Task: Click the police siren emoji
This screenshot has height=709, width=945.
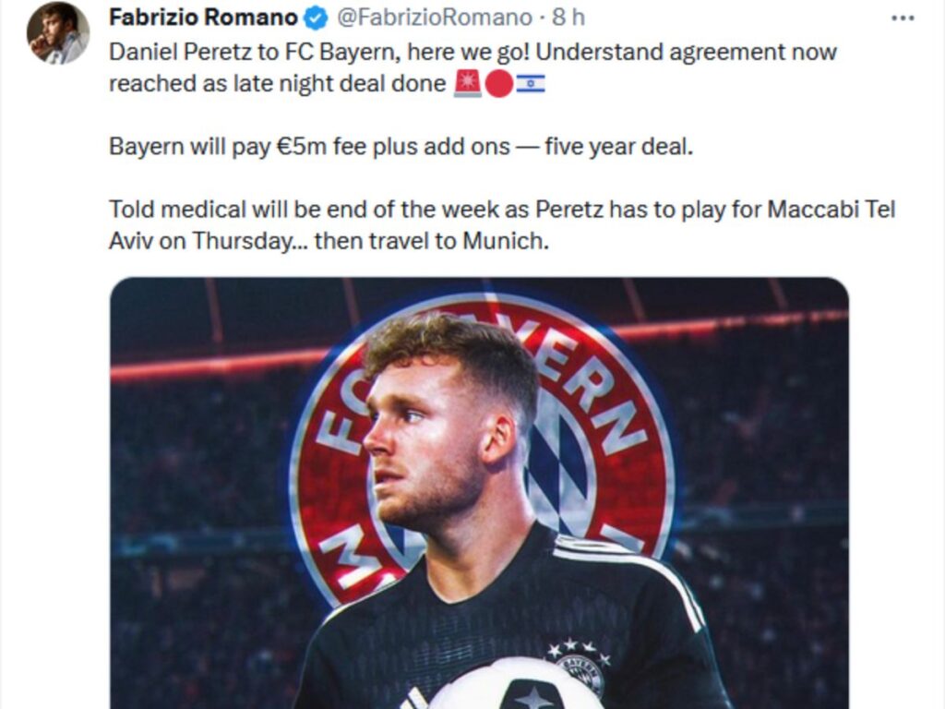Action: click(468, 83)
